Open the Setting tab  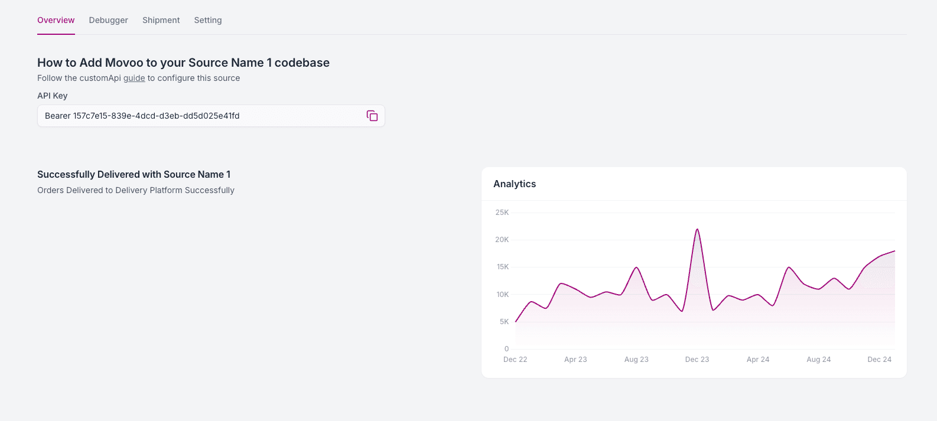coord(208,20)
